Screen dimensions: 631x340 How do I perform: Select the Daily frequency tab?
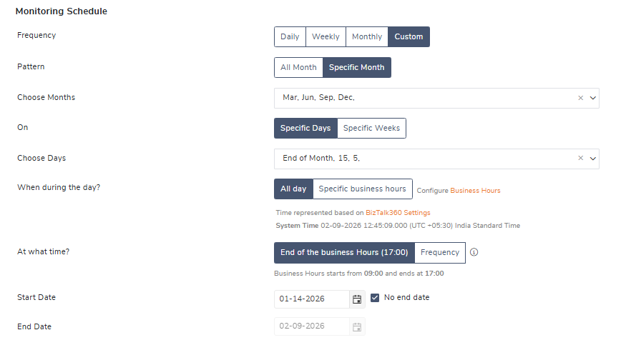pyautogui.click(x=290, y=37)
